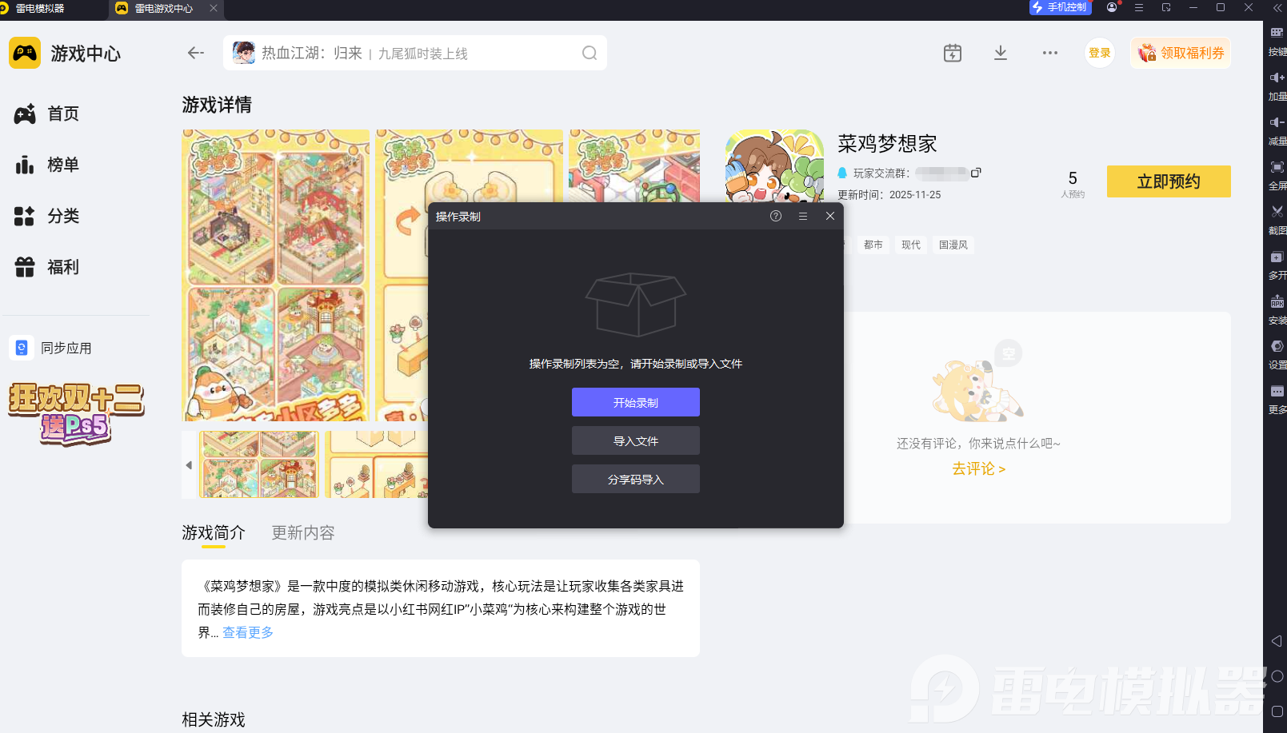Mute via the volume down (减量) sidebar icon

[x=1277, y=122]
